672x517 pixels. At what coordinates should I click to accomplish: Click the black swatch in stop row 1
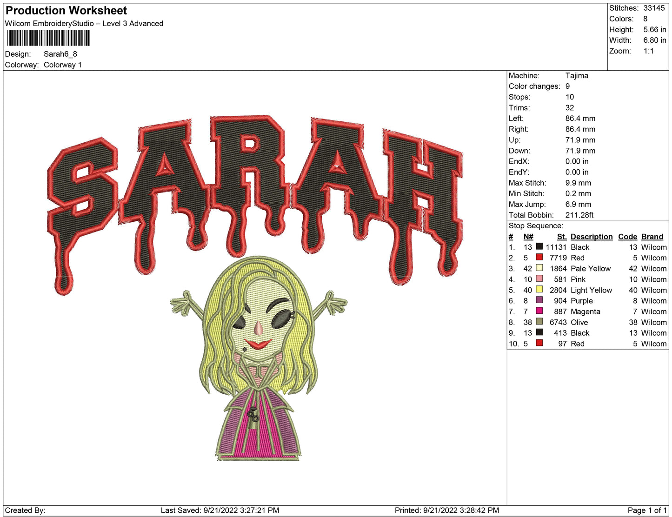coord(539,246)
